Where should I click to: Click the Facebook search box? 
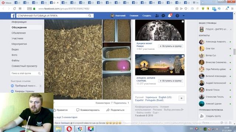[52, 15]
